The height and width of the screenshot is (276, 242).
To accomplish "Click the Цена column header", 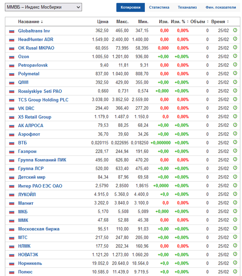I will click(103, 22).
